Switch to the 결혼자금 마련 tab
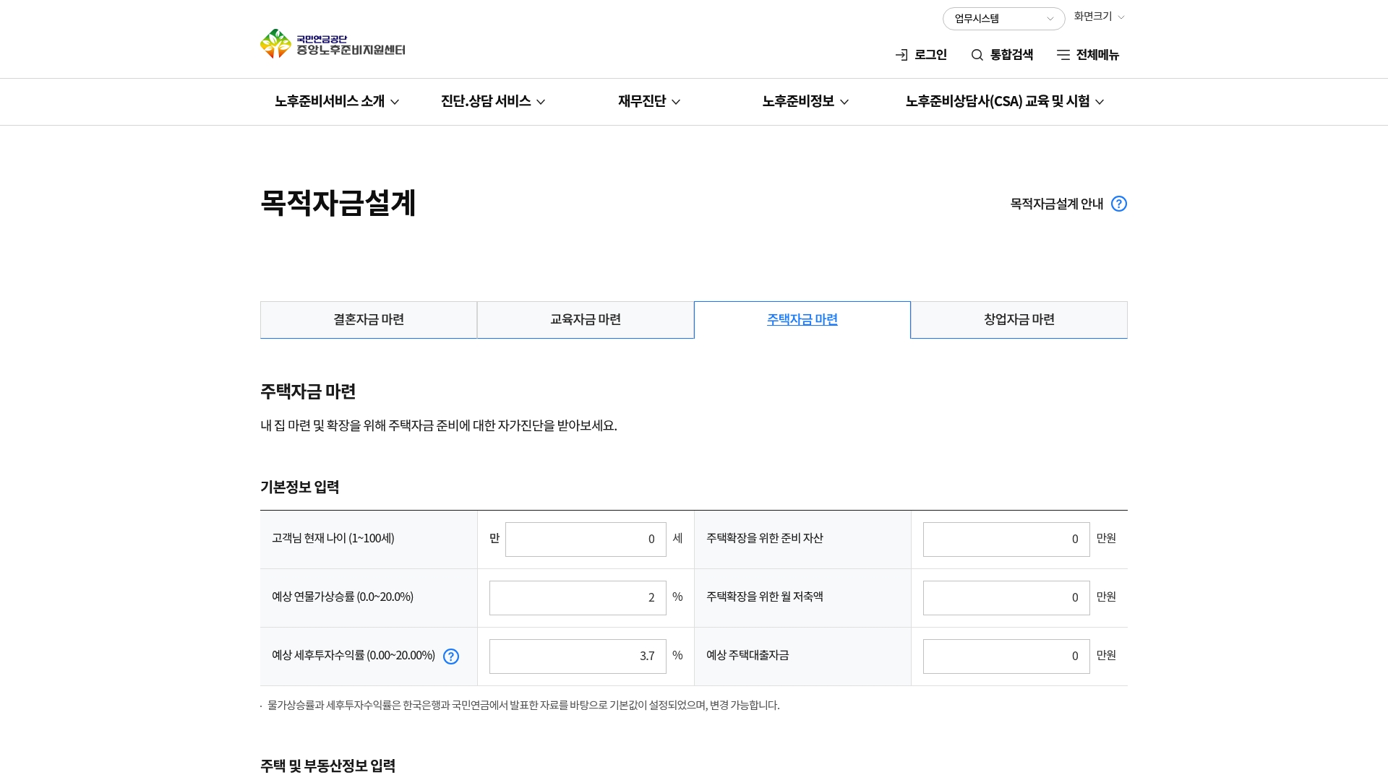The width and height of the screenshot is (1388, 780). coord(369,320)
